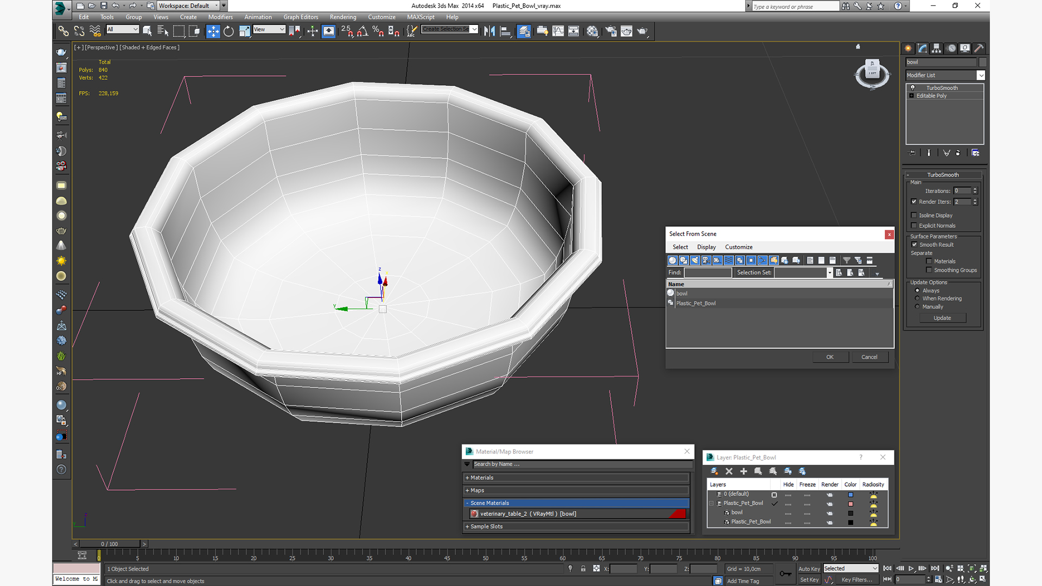Toggle the Auto Key button
The width and height of the screenshot is (1042, 586).
pyautogui.click(x=809, y=569)
